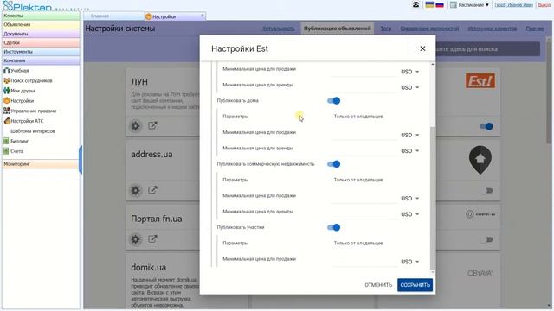Switch language to Ukrainian flag
Viewport: 554px width, 311px height.
click(x=429, y=4)
